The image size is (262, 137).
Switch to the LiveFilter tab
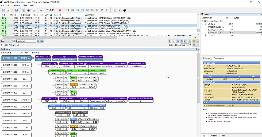coord(213,136)
